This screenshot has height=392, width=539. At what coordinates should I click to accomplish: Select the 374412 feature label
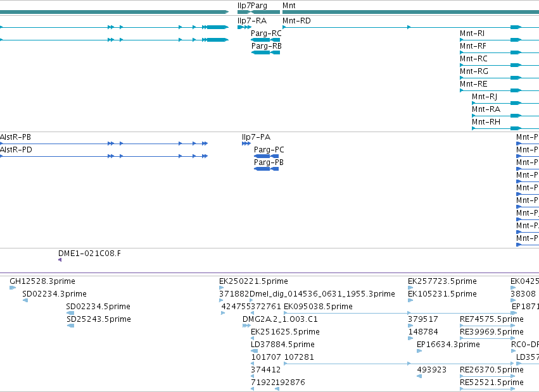pos(266,371)
